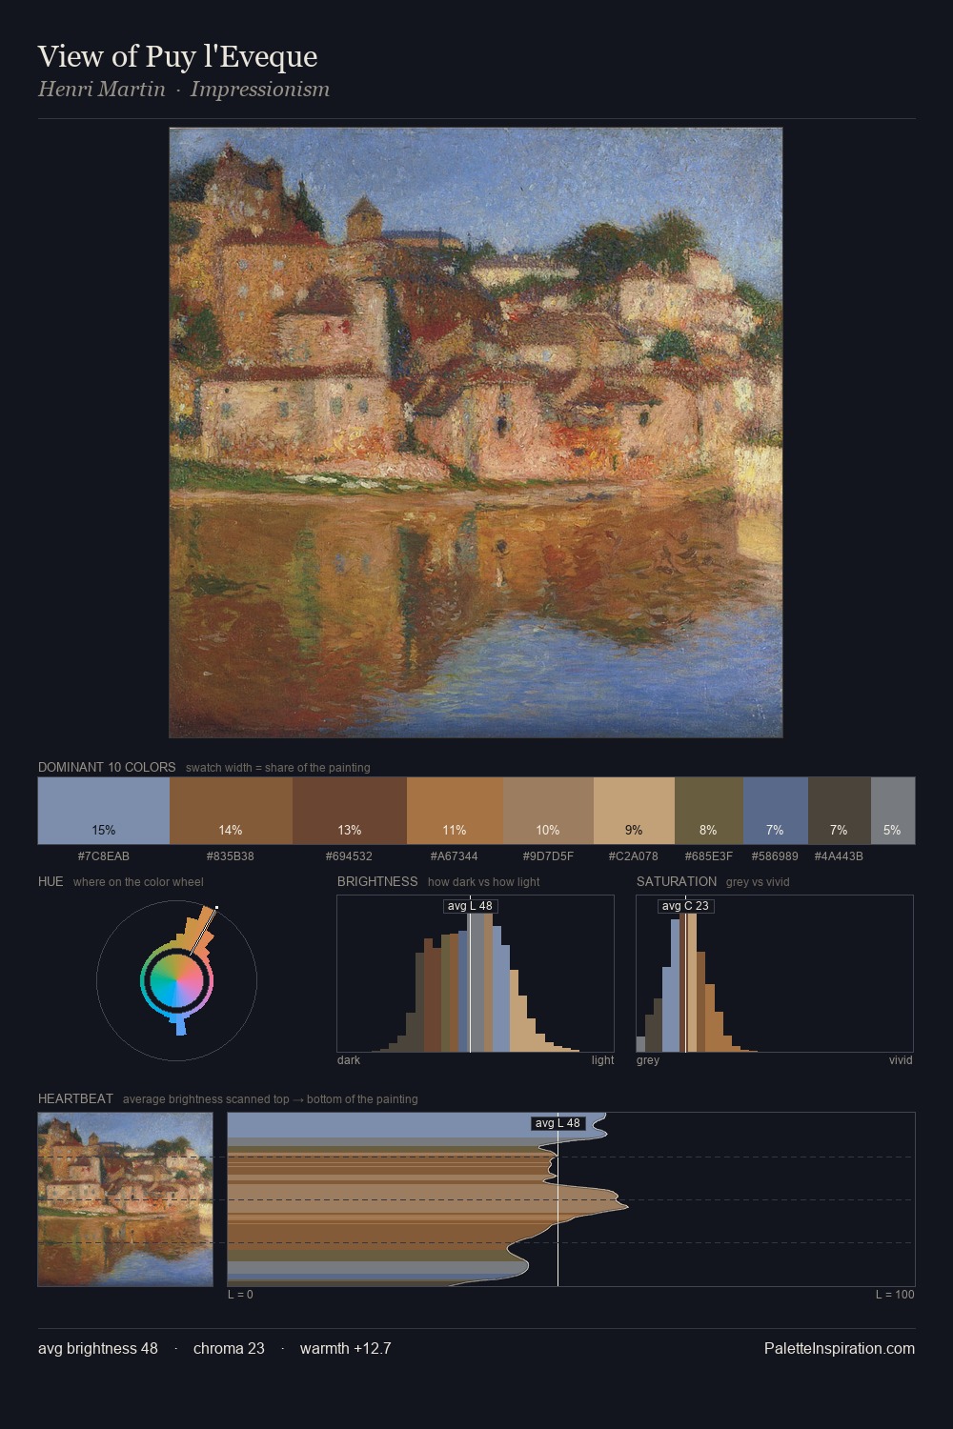Click the hex label #835B38
Image resolution: width=953 pixels, height=1429 pixels.
[x=231, y=856]
